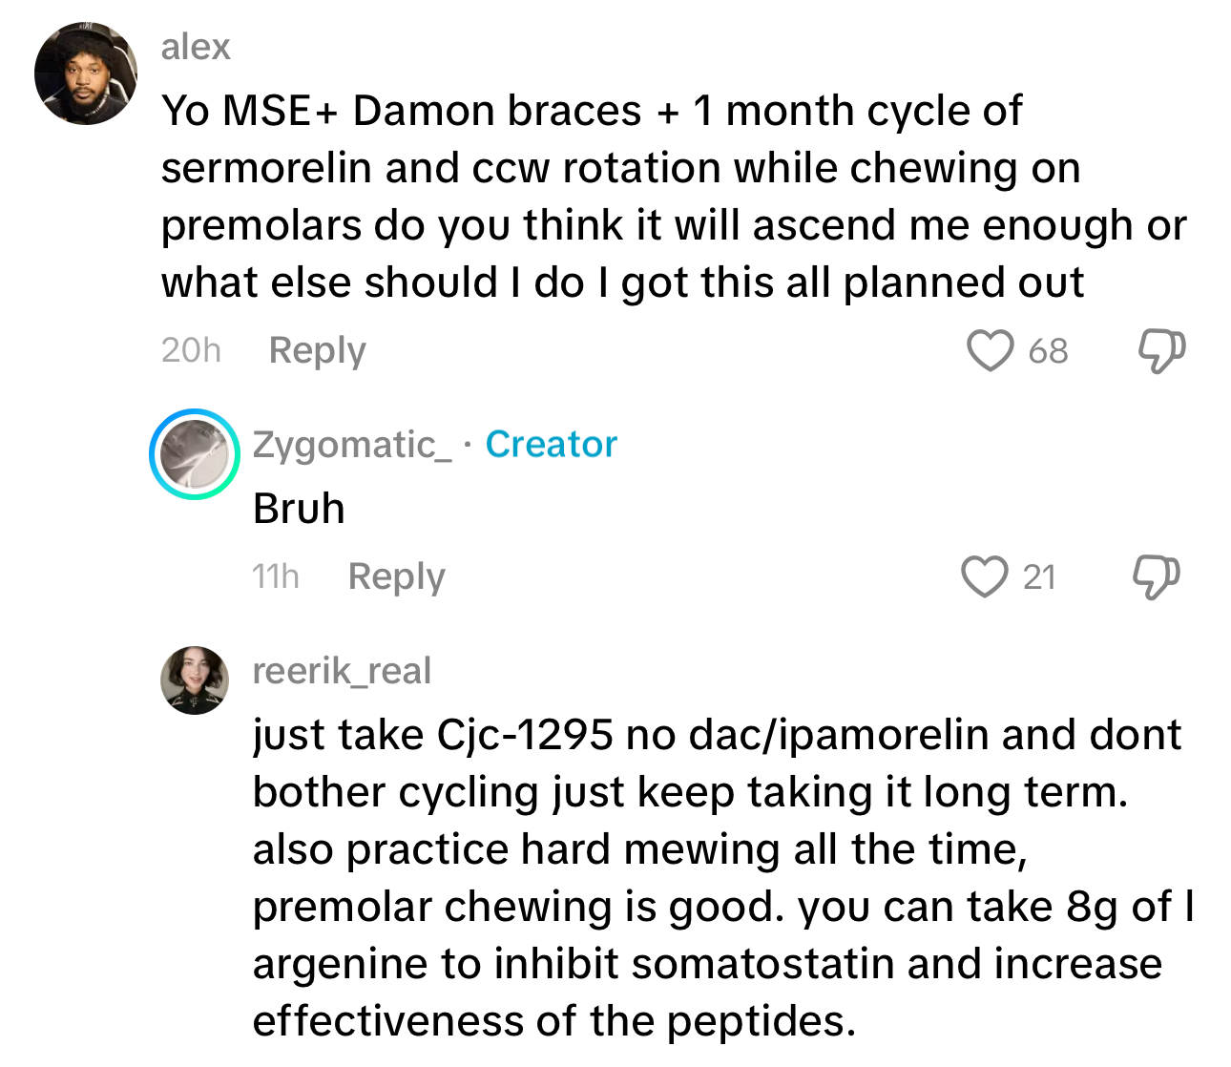
Task: Like alex's comment with the heart icon
Action: click(x=990, y=350)
